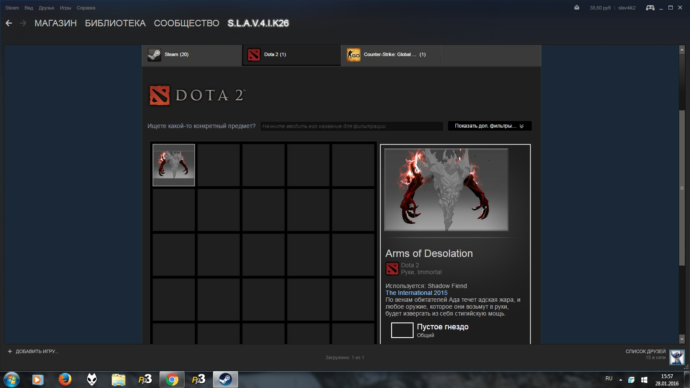Open the Друзья menu

[47, 8]
